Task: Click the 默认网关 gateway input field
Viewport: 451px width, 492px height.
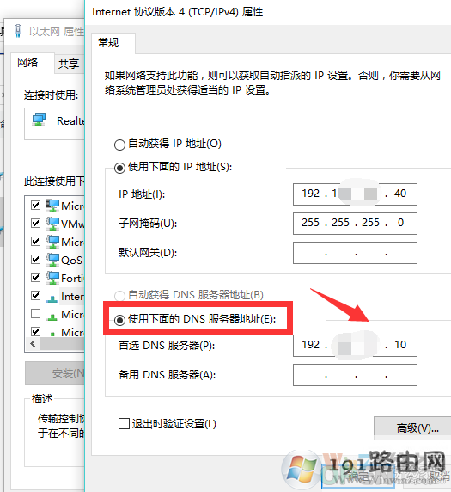Action: click(x=355, y=253)
